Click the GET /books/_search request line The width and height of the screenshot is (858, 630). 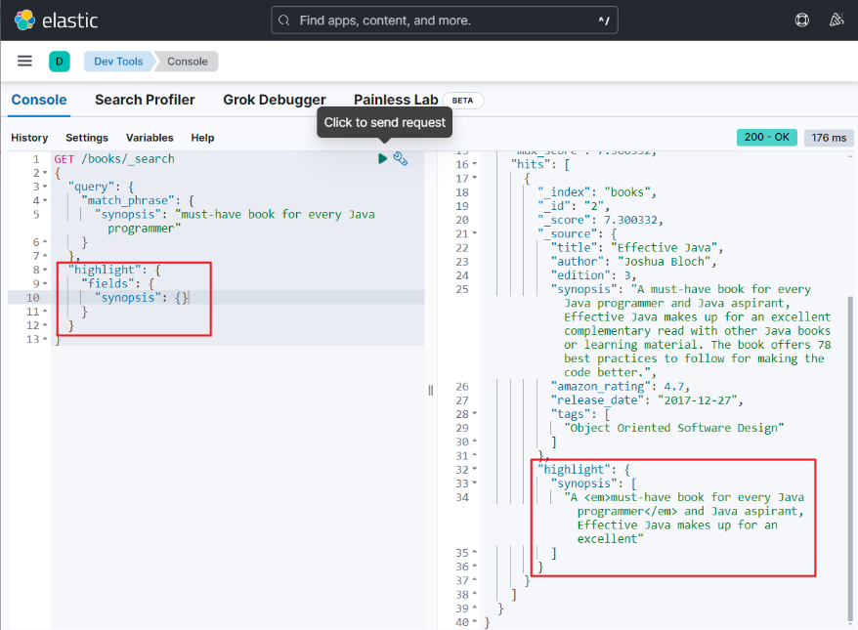pos(113,158)
